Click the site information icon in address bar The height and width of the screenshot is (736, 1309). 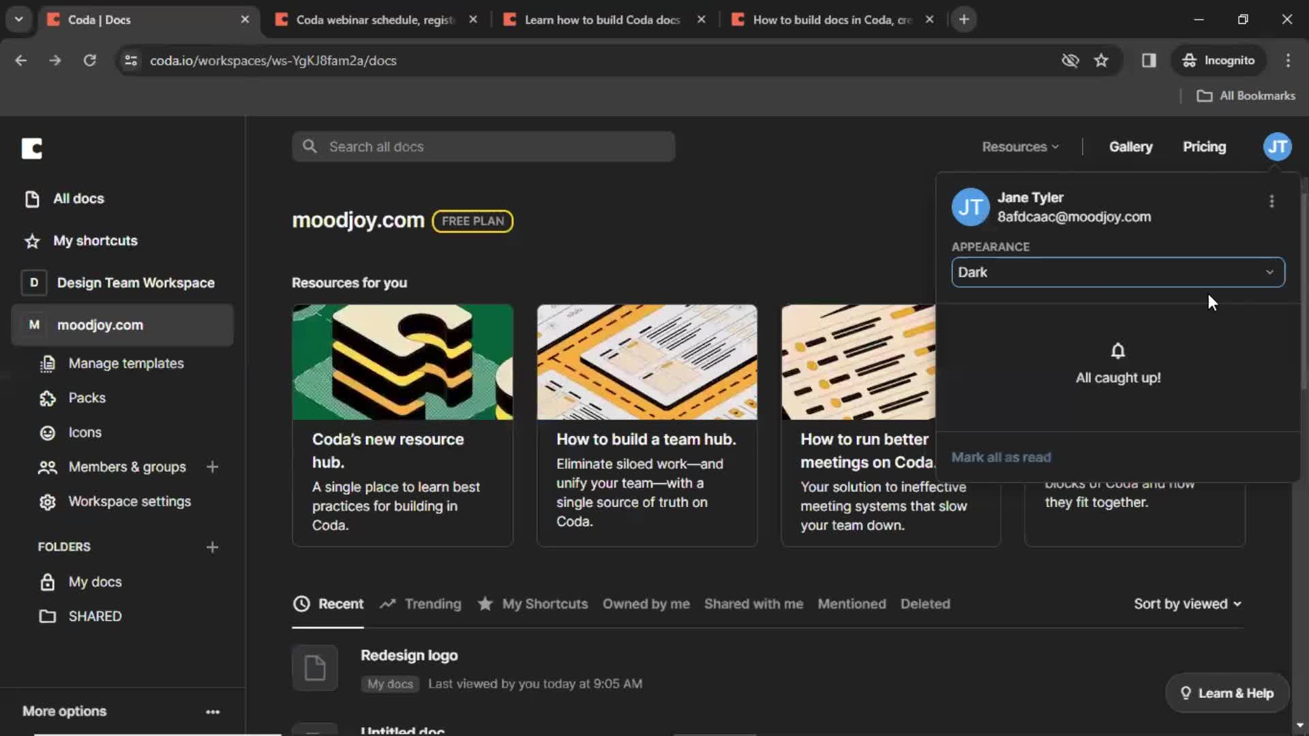click(130, 61)
